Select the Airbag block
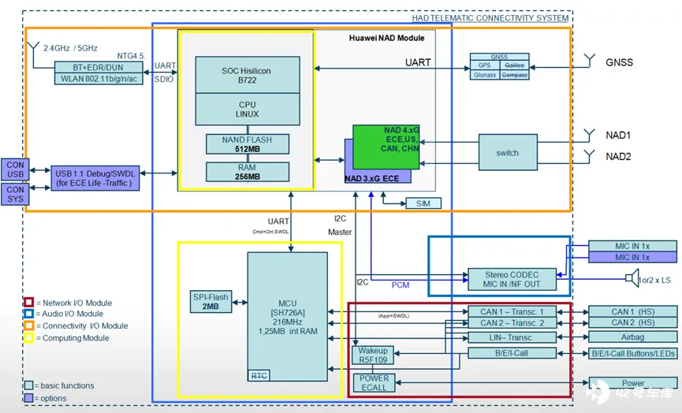Screen dimensions: 682x413 [633, 337]
